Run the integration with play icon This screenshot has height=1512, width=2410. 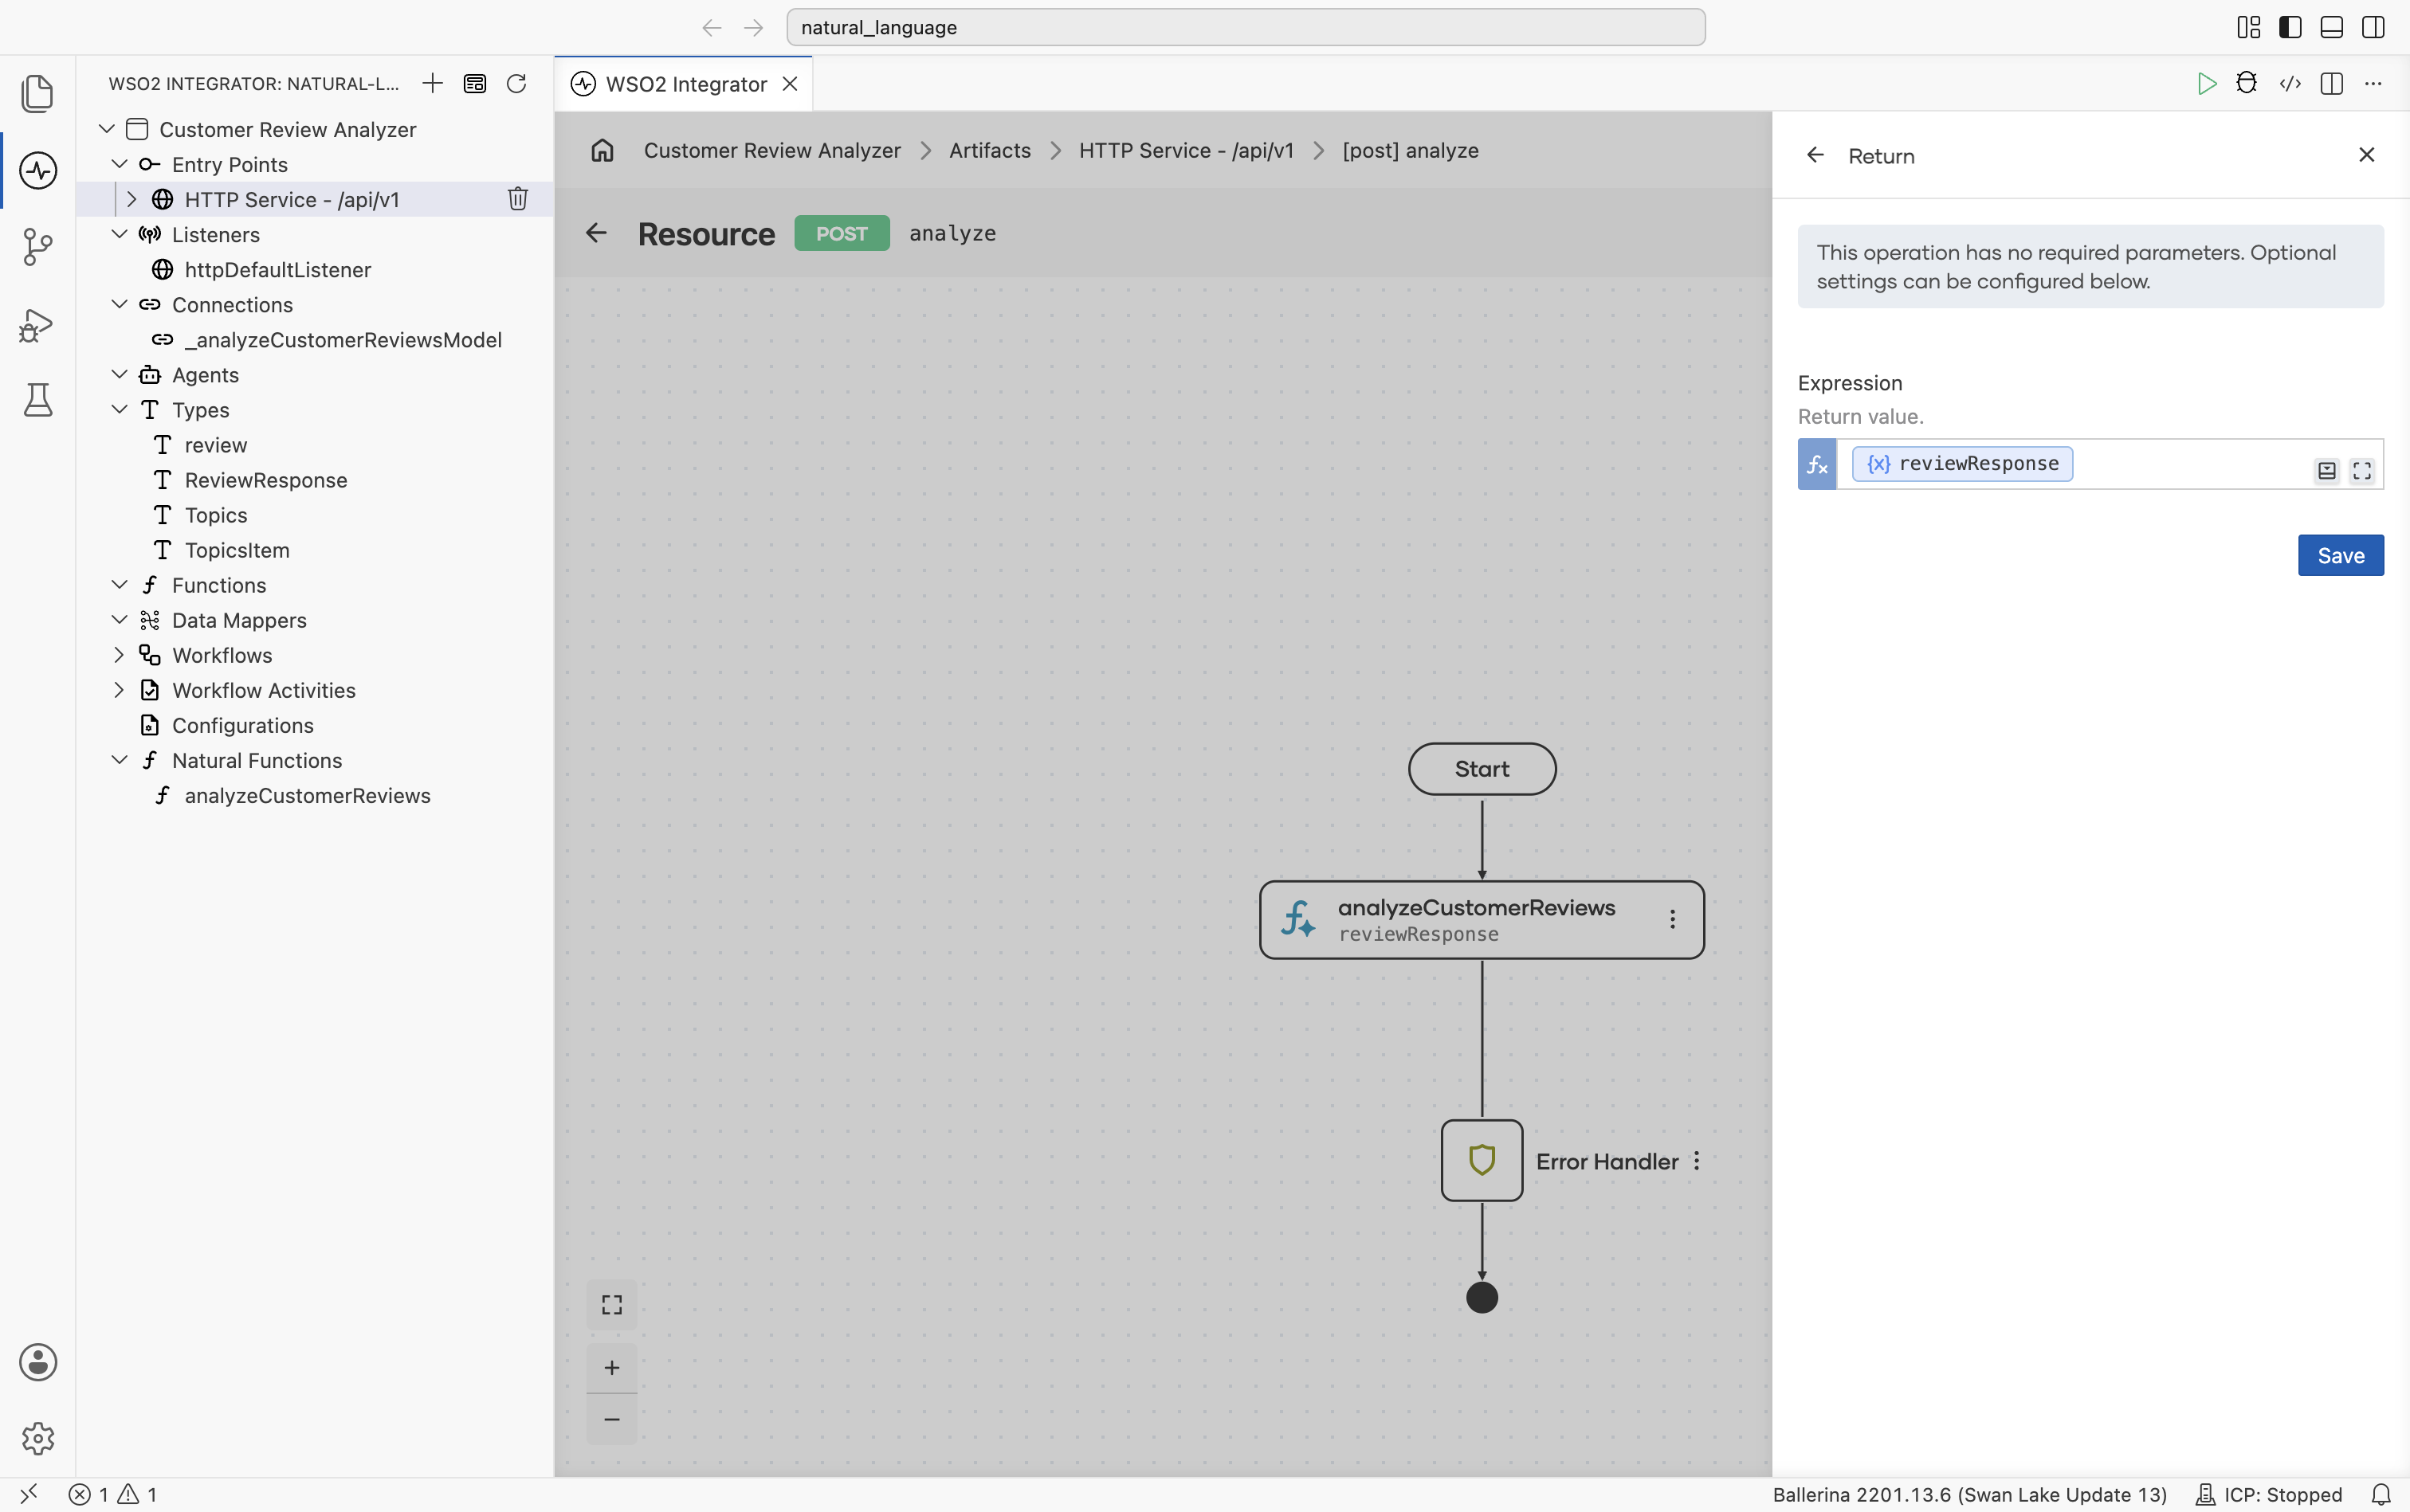click(2206, 84)
